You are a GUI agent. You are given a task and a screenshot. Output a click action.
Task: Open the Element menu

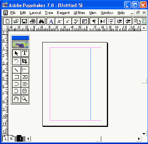click(x=63, y=13)
